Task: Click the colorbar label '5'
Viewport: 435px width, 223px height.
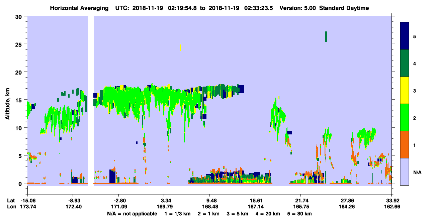Action: [415, 36]
